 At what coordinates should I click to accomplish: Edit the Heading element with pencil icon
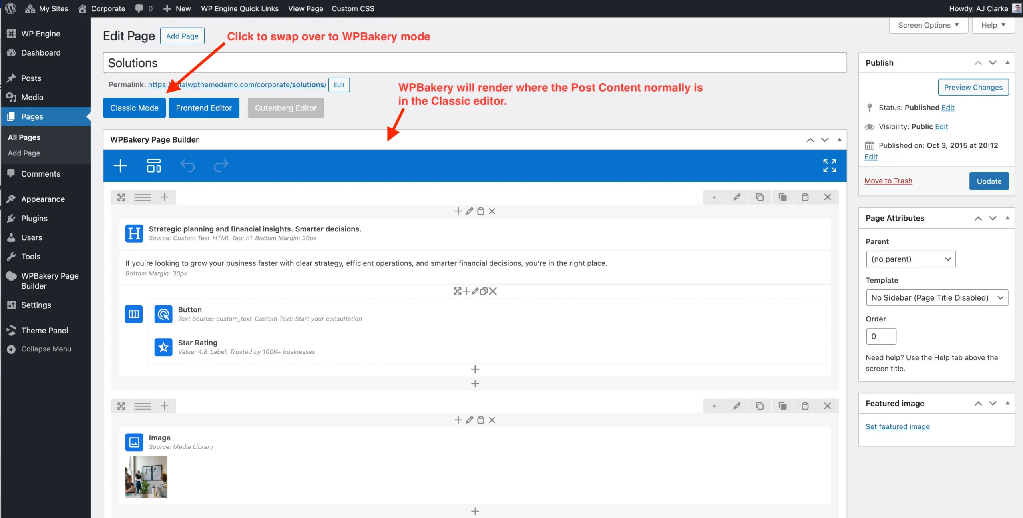[x=470, y=211]
